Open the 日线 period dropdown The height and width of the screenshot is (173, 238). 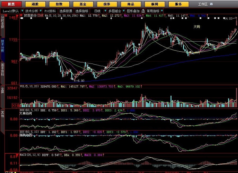coord(99,11)
